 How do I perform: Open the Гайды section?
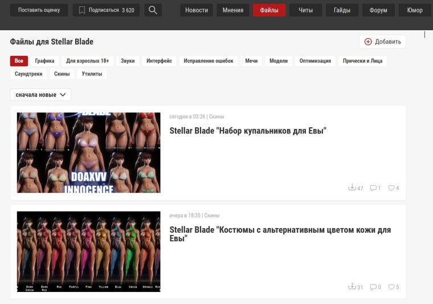[342, 10]
